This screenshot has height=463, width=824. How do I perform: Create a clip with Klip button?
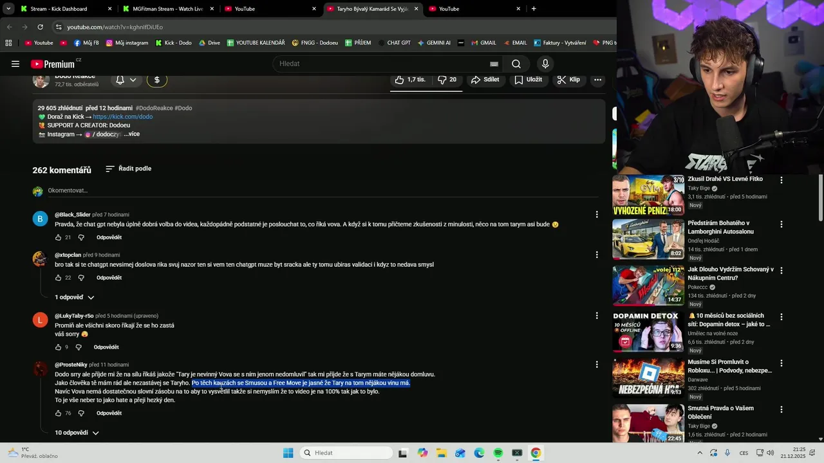click(x=568, y=80)
